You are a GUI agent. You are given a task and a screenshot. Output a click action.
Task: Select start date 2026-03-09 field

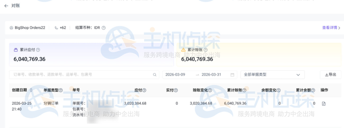tap(175, 75)
